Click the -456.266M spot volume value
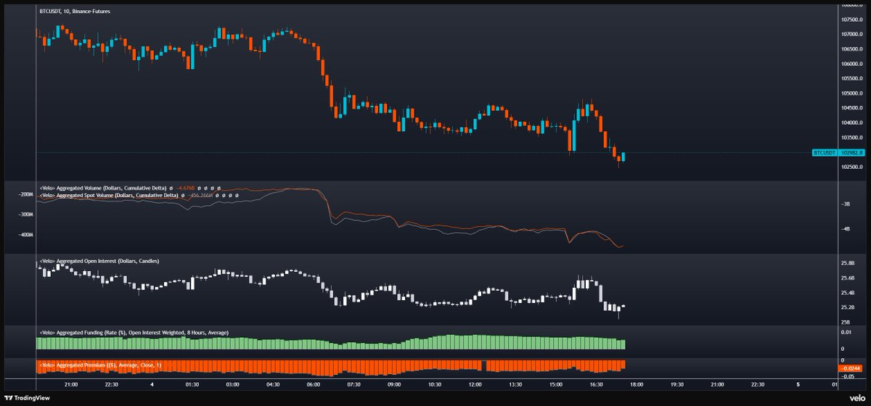Viewport: 871px width, 406px height. (x=200, y=195)
